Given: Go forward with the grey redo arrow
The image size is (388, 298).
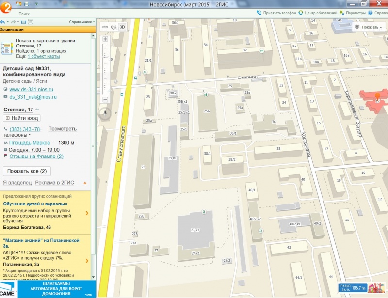Looking at the screenshot, I should click(14, 22).
